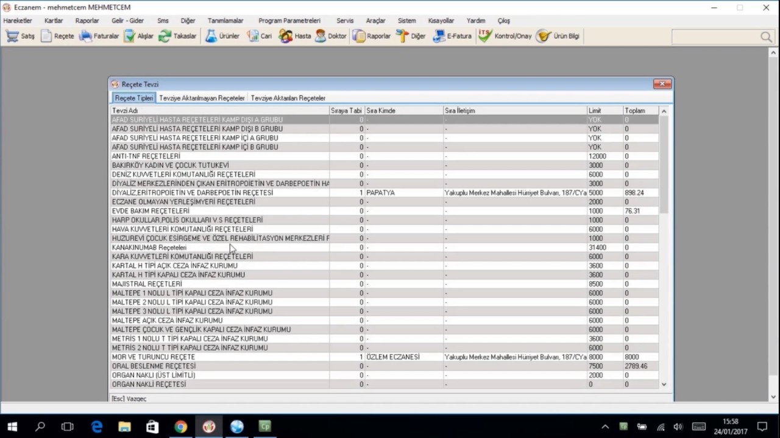Viewport: 780px width, 438px height.
Task: Open the Kontrol/Onay toolbar icon
Action: [x=505, y=36]
